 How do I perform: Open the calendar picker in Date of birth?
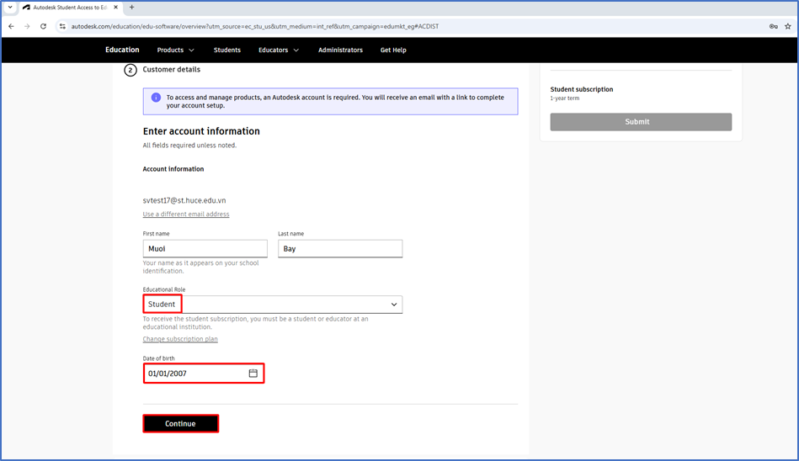253,374
